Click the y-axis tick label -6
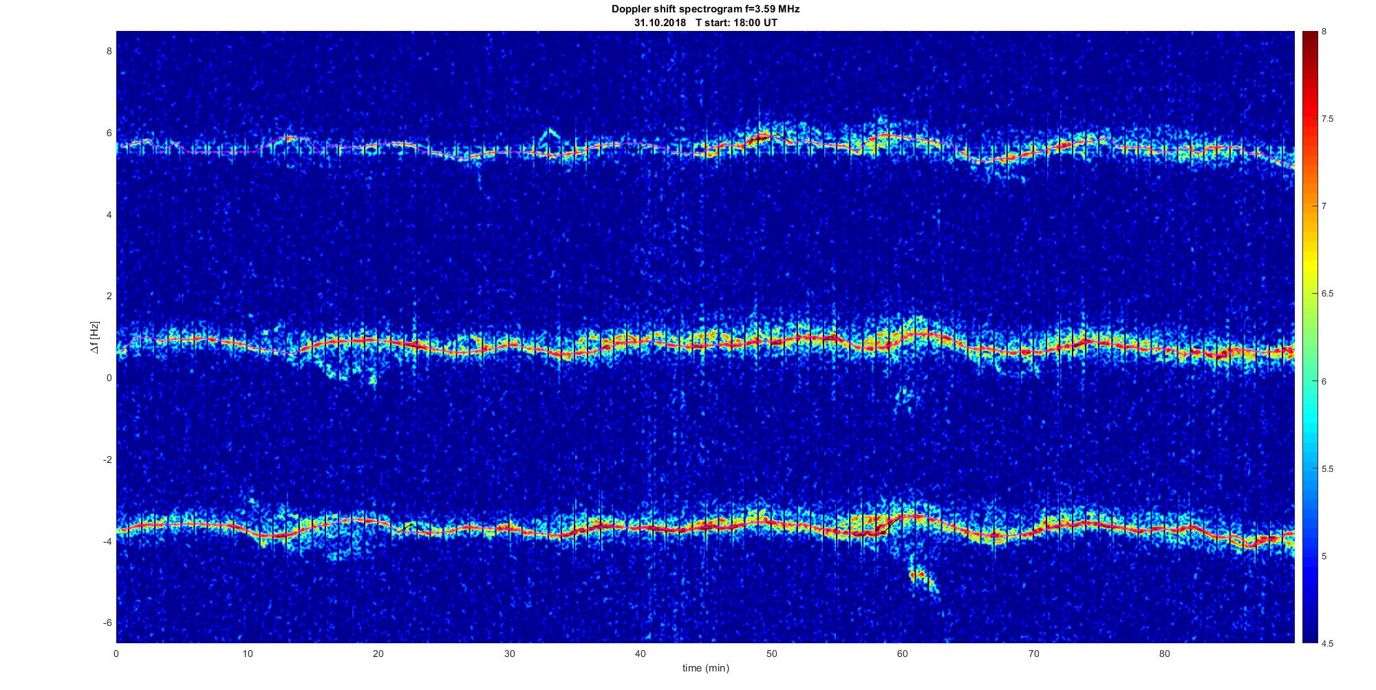 coord(107,623)
